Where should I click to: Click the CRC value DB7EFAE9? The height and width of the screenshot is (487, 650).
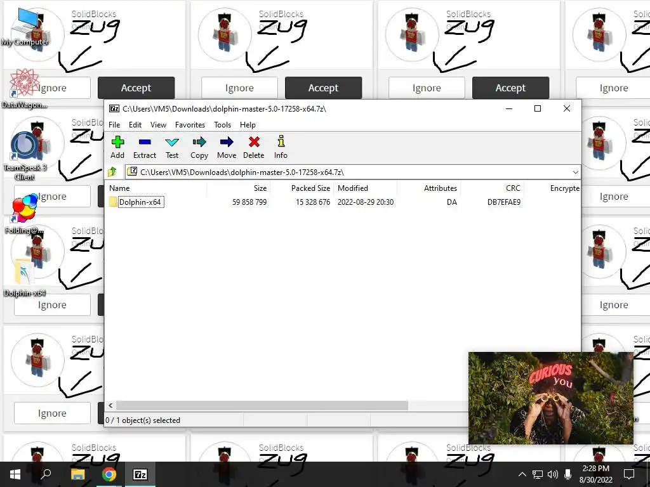pyautogui.click(x=503, y=202)
